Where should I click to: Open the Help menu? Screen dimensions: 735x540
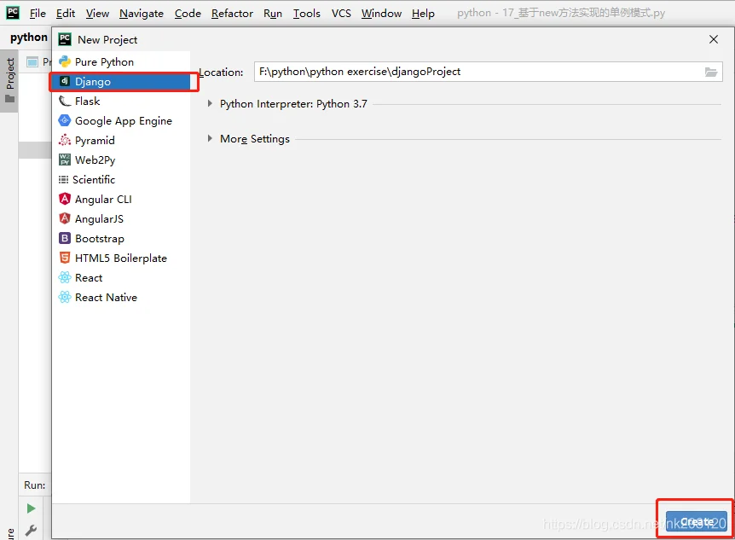tap(423, 14)
